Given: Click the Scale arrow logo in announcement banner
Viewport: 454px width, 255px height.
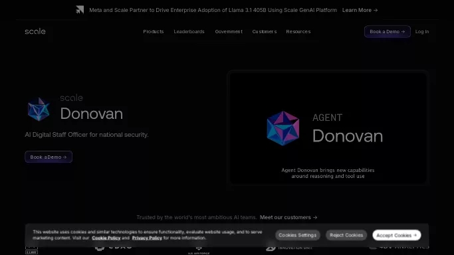Looking at the screenshot, I should (80, 10).
